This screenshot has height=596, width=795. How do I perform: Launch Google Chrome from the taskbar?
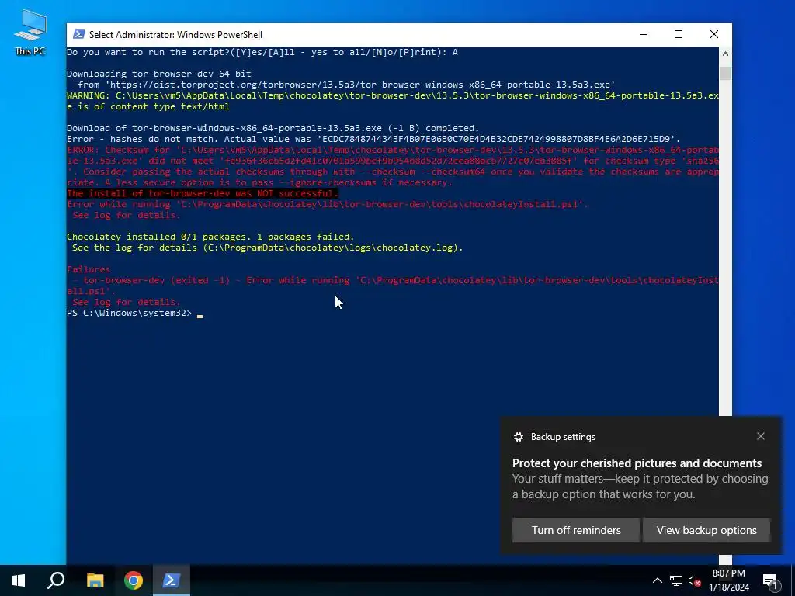(x=133, y=580)
